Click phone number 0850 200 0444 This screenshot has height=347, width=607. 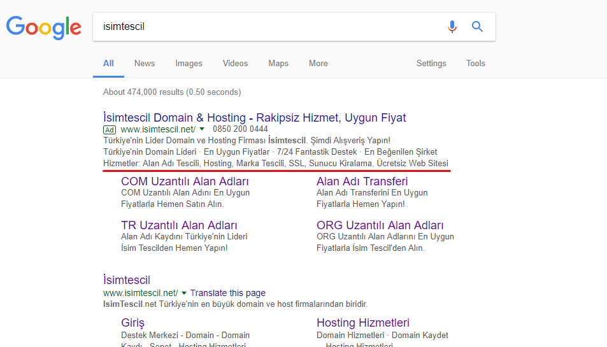240,129
